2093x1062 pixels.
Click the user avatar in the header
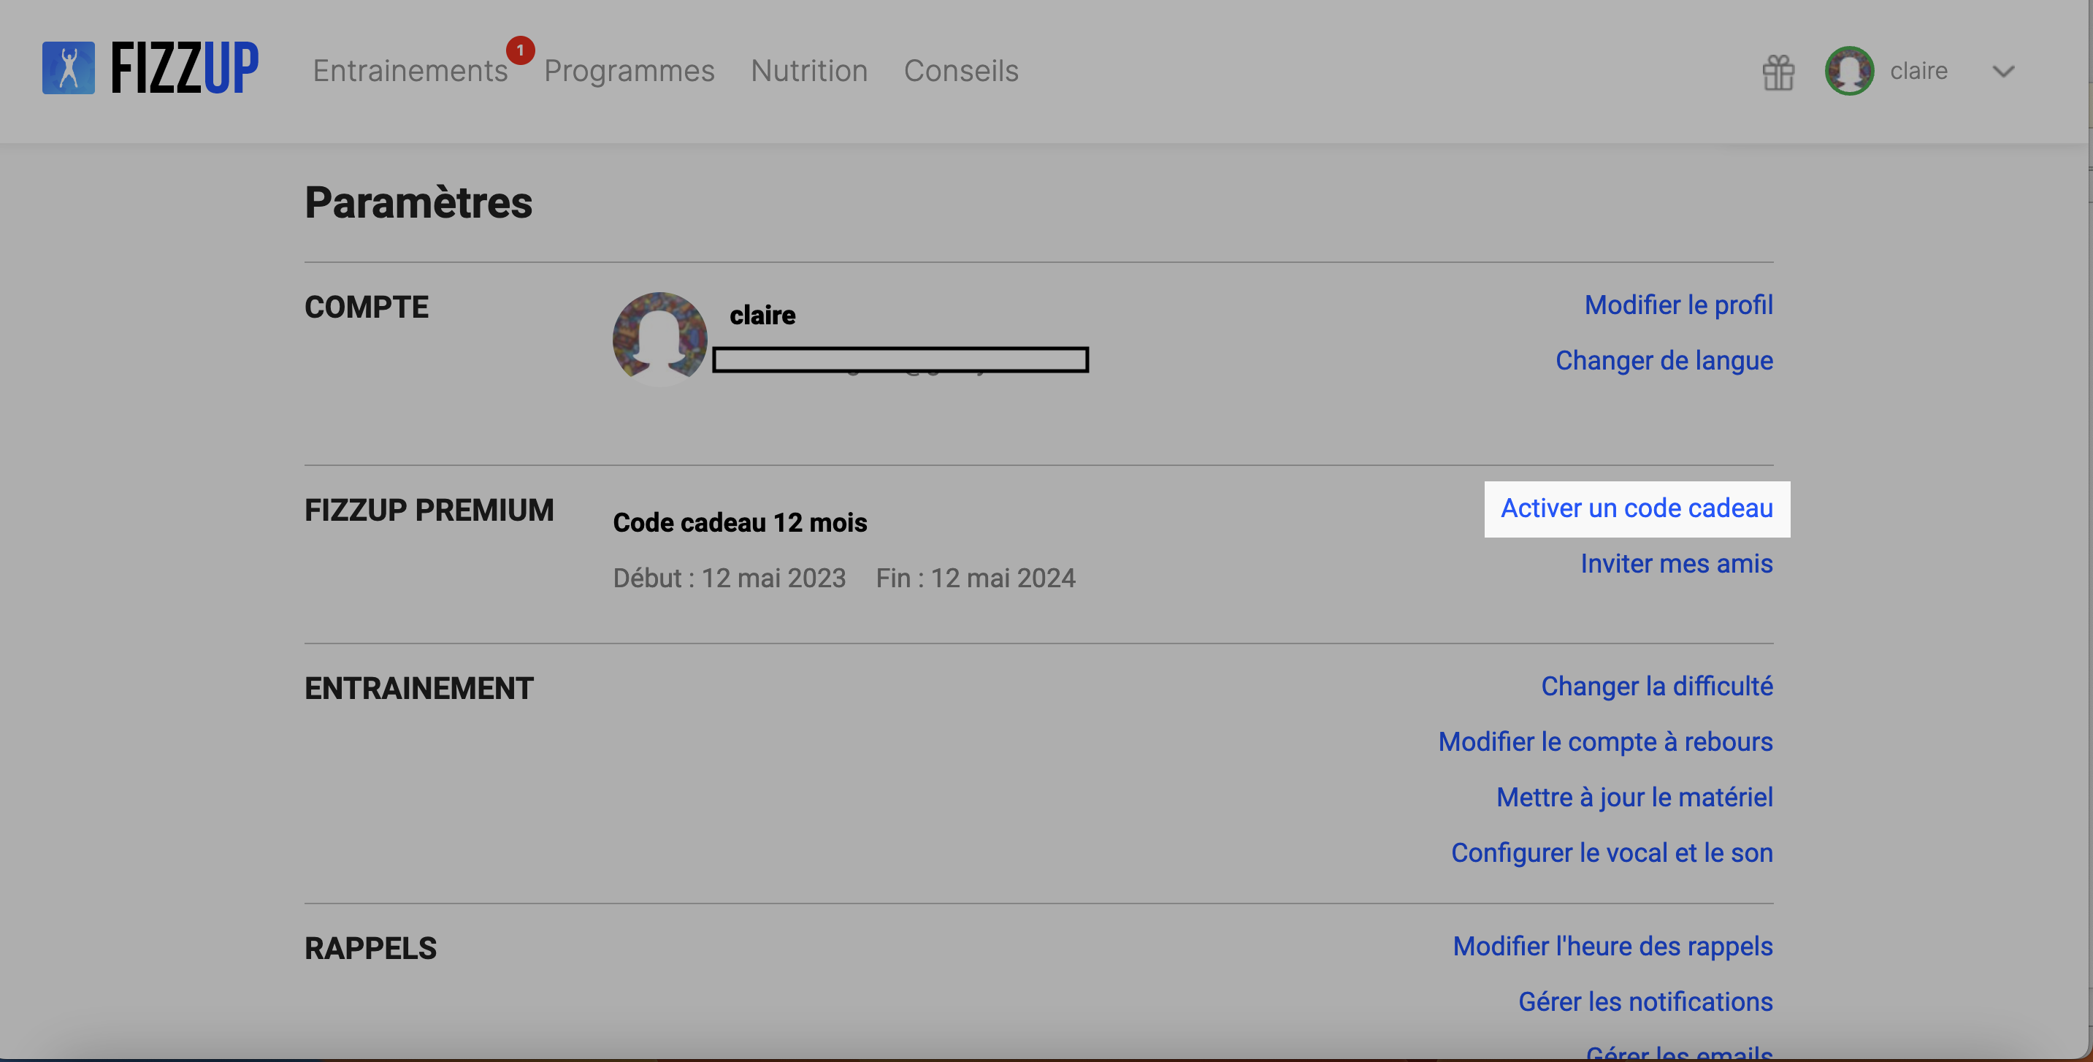[1849, 71]
